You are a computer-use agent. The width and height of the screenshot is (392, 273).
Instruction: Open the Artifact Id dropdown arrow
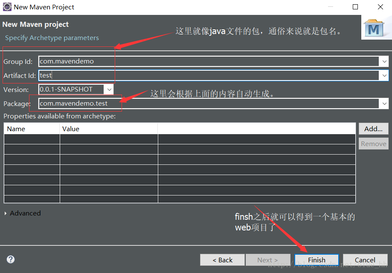tap(384, 75)
